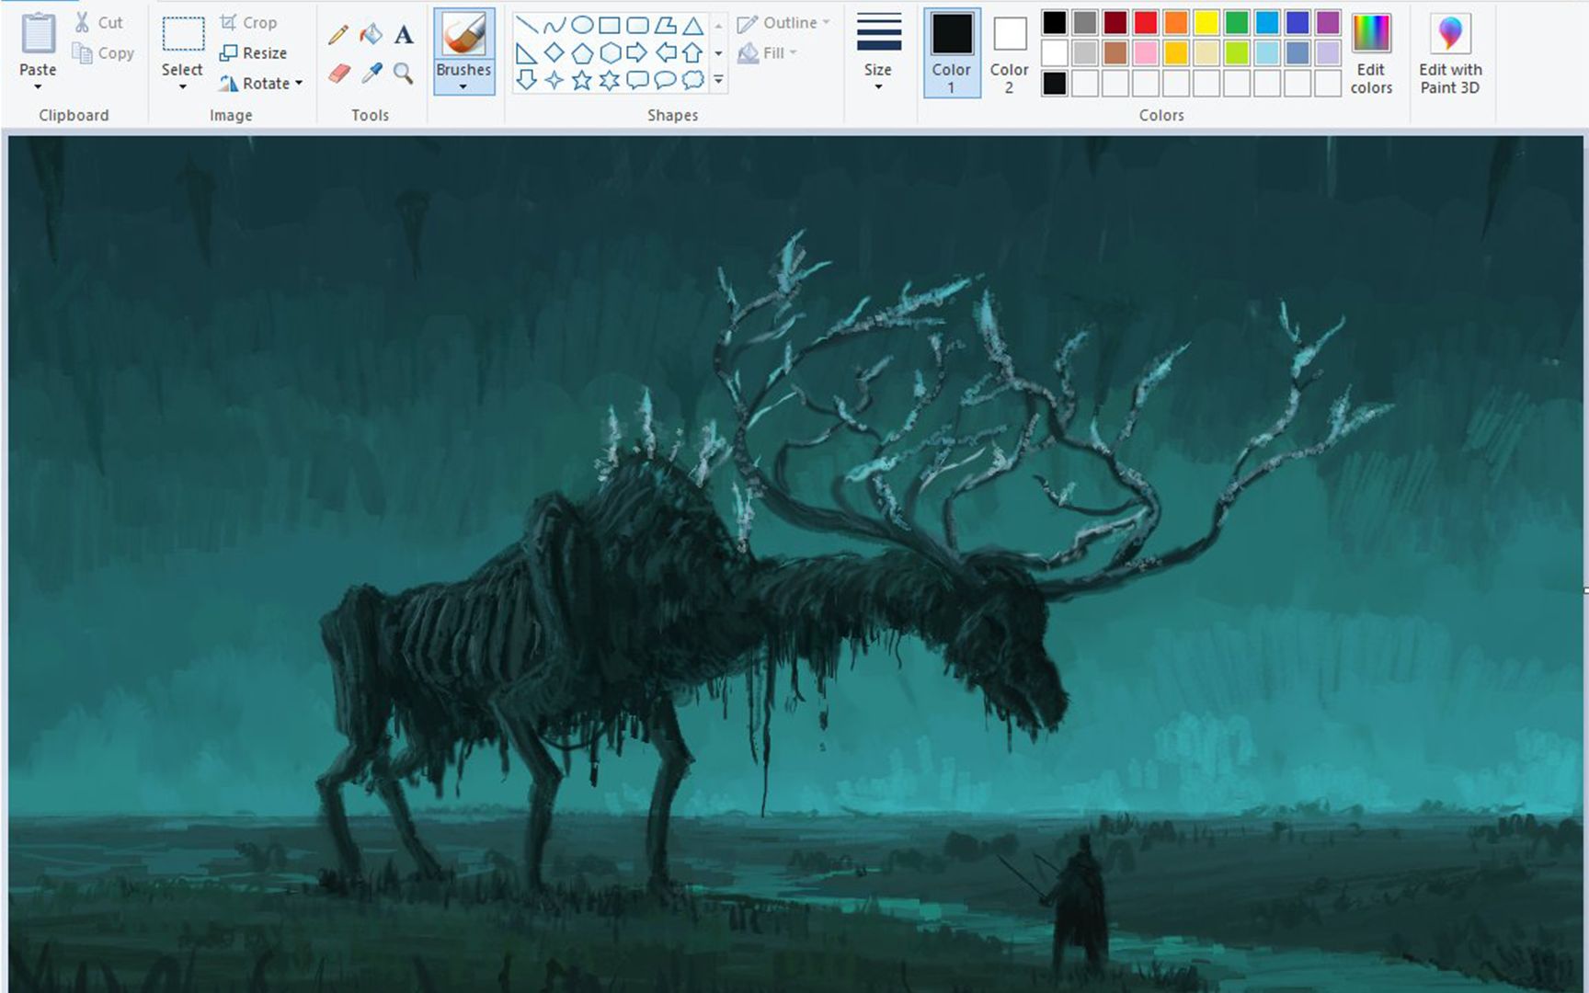Choose the Right triangle shape
This screenshot has height=993, width=1589.
pyautogui.click(x=526, y=52)
